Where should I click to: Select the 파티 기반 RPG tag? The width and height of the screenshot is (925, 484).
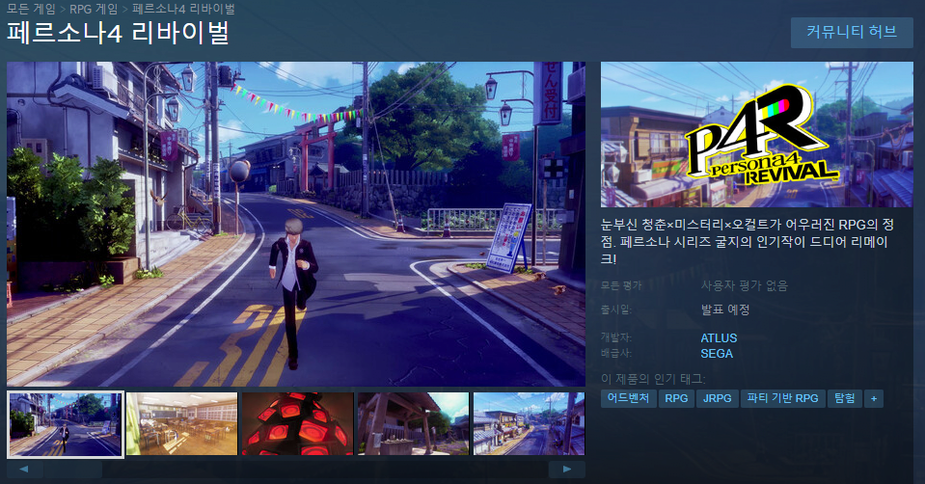click(782, 398)
